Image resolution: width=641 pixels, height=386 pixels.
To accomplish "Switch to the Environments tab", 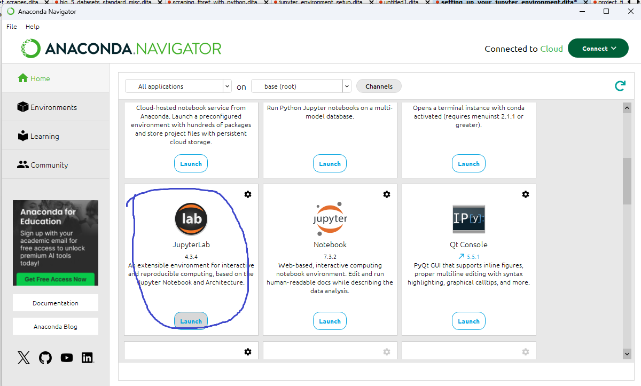I will pyautogui.click(x=53, y=107).
